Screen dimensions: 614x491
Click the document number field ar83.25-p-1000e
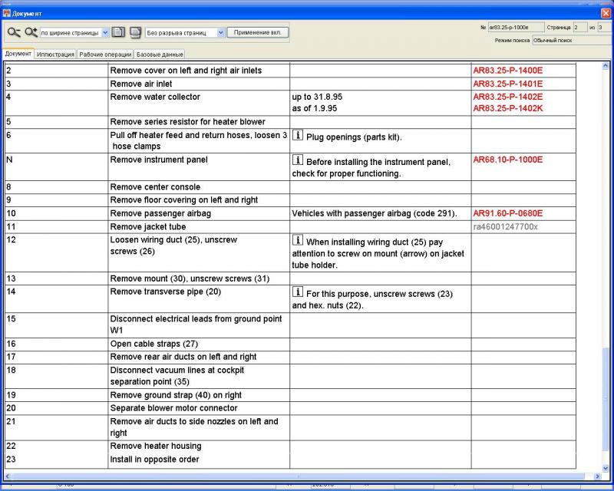(x=516, y=28)
